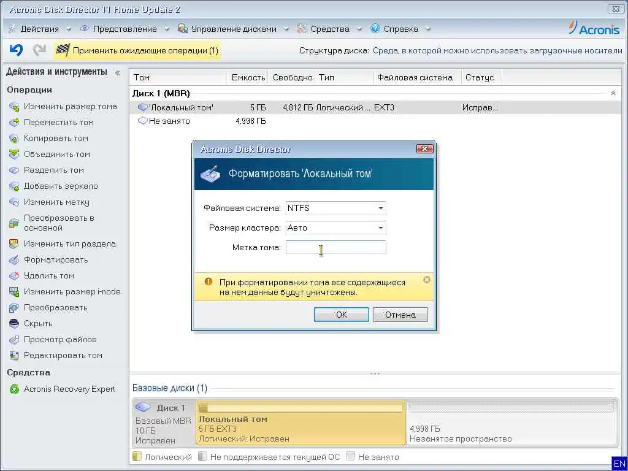Click the Acronis Recovery Expert icon
The width and height of the screenshot is (628, 471).
coord(14,389)
